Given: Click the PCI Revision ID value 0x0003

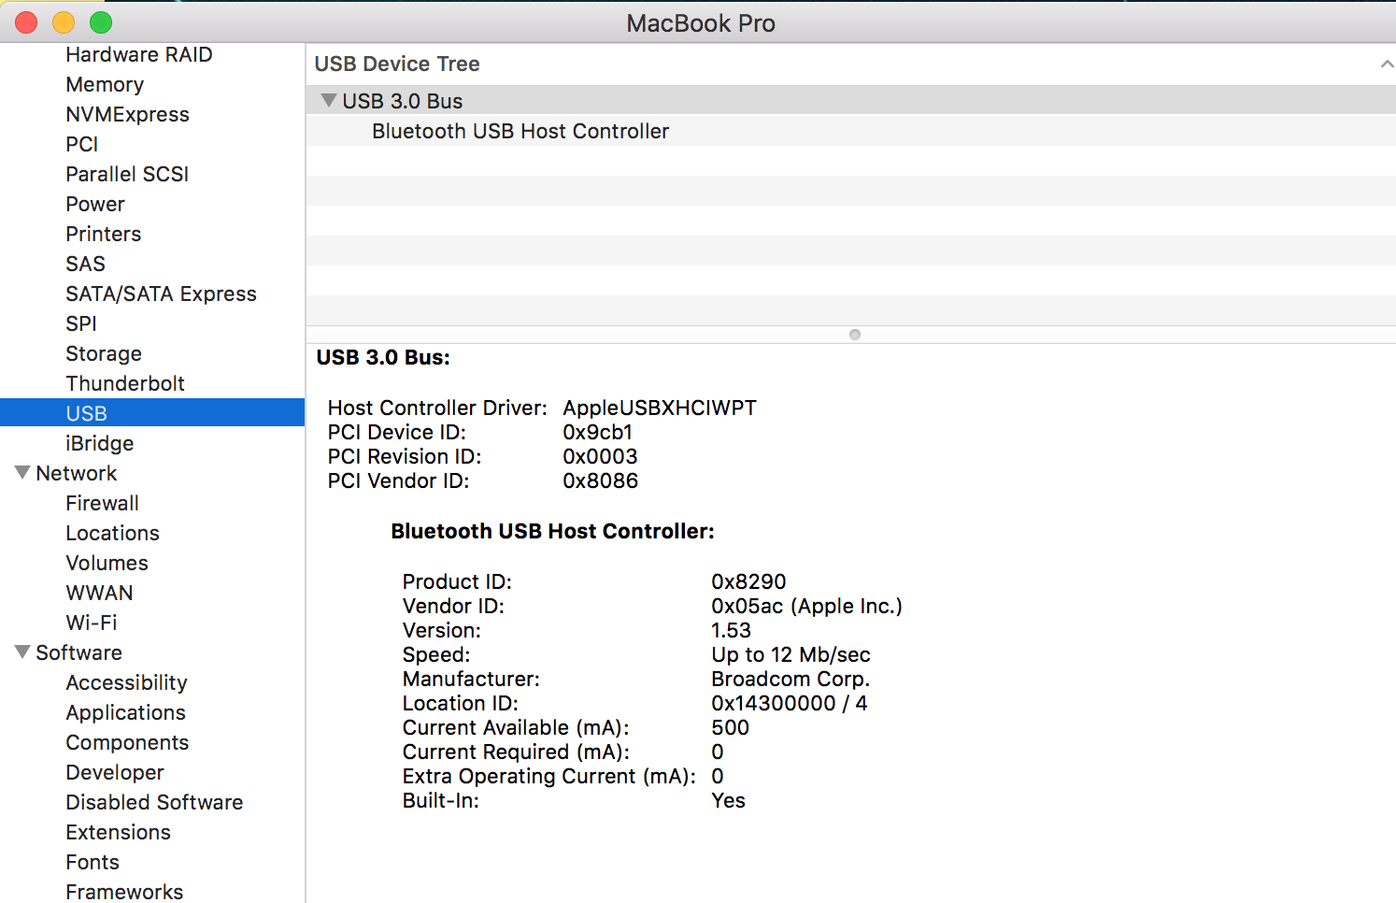Looking at the screenshot, I should click(x=600, y=456).
